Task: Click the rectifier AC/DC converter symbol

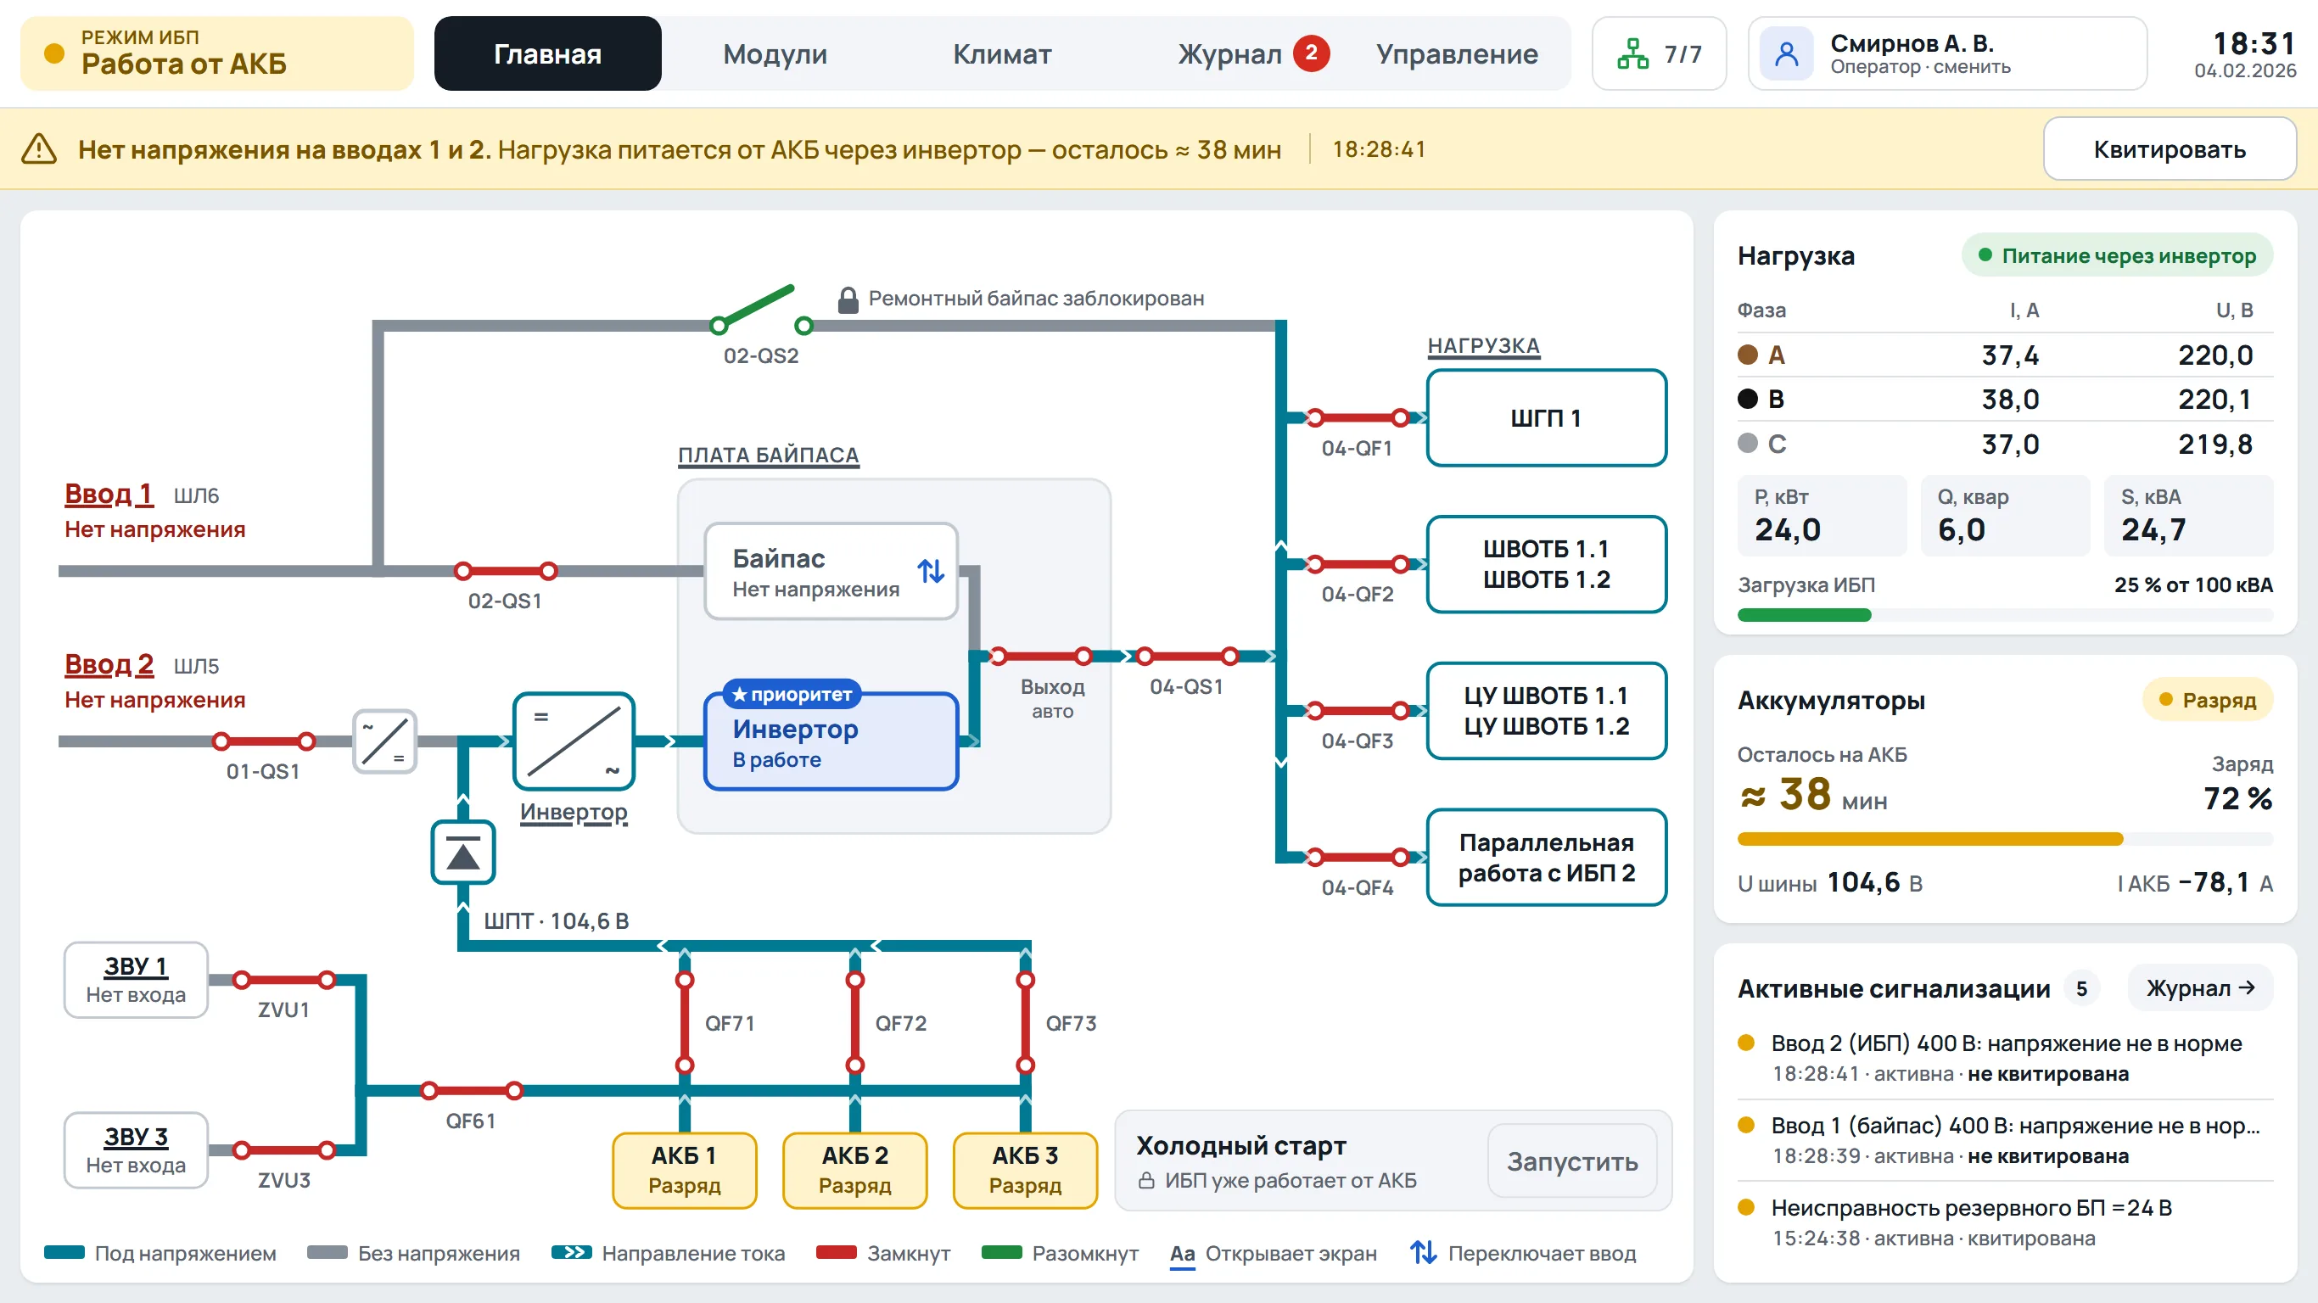Action: 384,741
